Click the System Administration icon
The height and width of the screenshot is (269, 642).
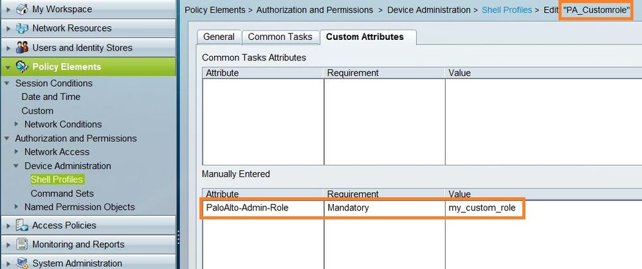click(23, 263)
